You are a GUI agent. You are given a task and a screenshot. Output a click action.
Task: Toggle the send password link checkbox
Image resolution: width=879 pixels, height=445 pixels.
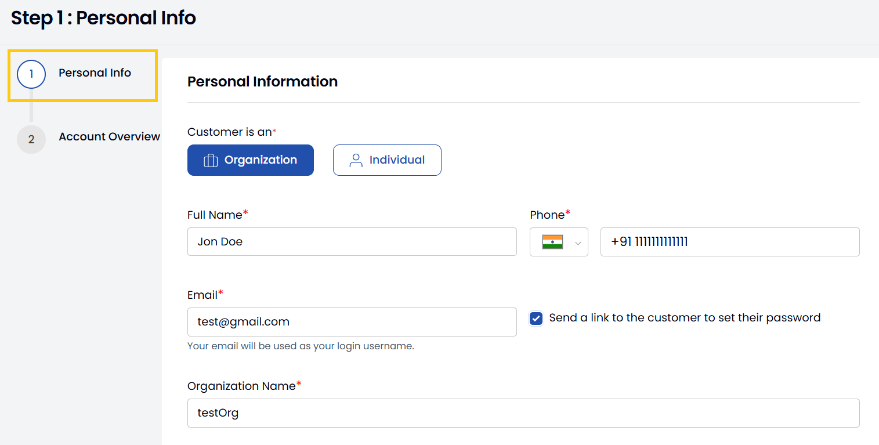[536, 319]
